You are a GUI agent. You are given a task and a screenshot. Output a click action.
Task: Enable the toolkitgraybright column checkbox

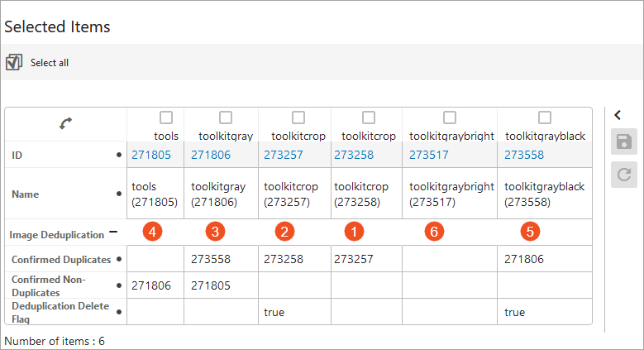450,117
